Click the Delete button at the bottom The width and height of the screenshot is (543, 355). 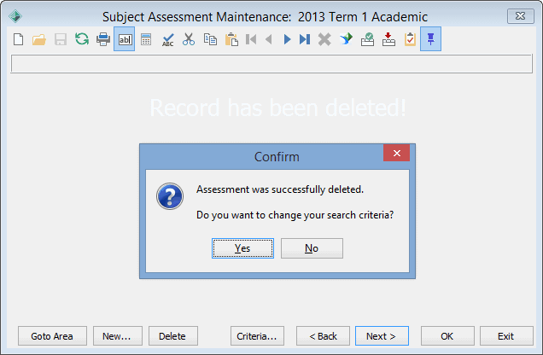point(173,336)
